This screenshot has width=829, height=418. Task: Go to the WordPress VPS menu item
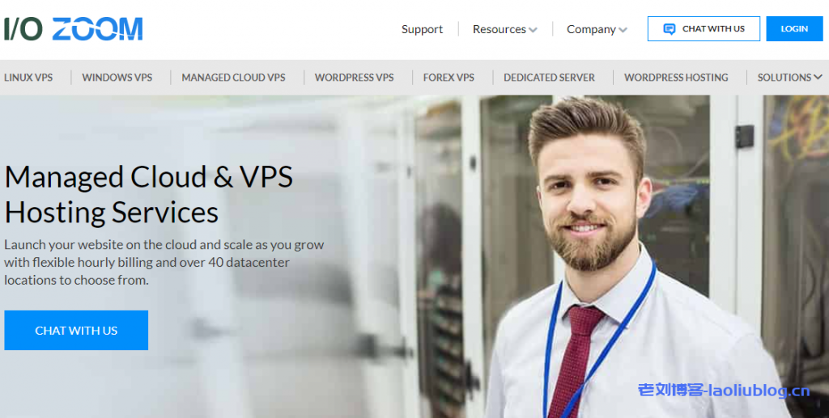pos(355,78)
